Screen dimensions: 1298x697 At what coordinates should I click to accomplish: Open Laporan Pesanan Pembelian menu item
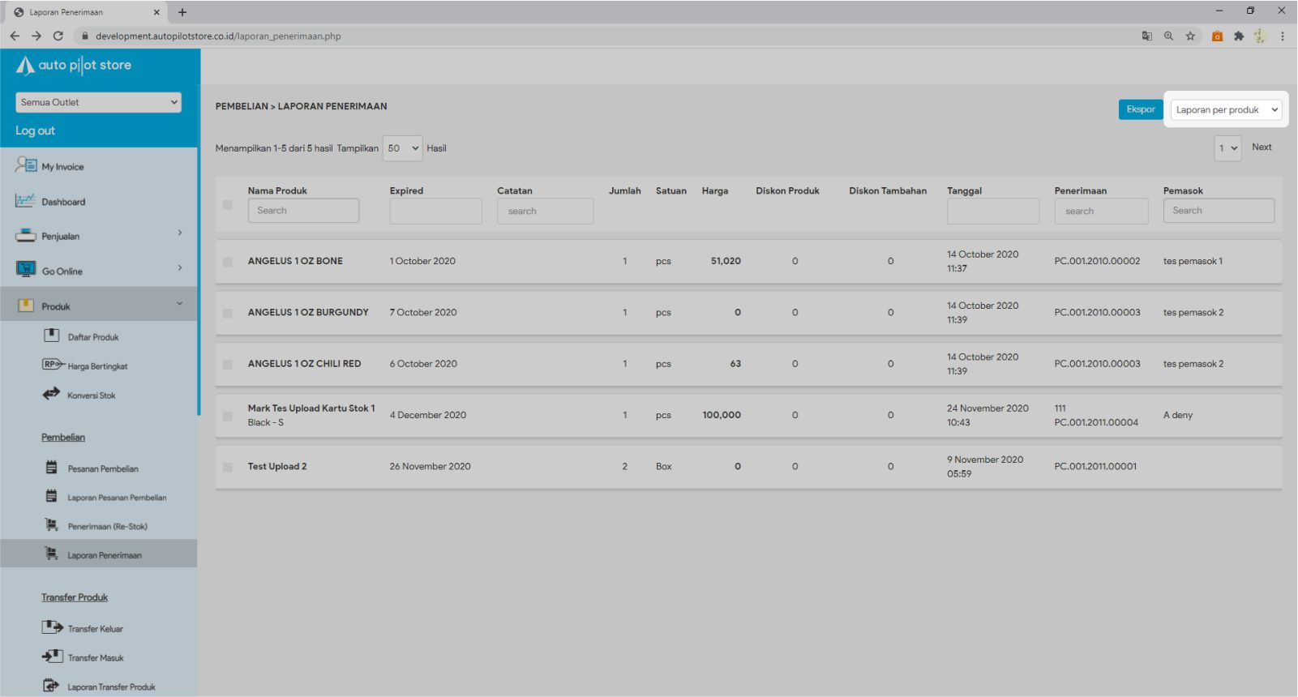[117, 498]
